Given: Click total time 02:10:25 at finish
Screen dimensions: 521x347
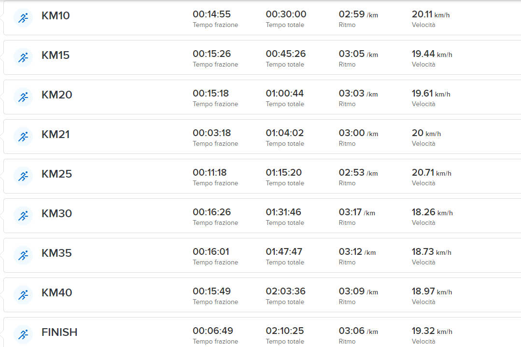Looking at the screenshot, I should click(x=285, y=331).
